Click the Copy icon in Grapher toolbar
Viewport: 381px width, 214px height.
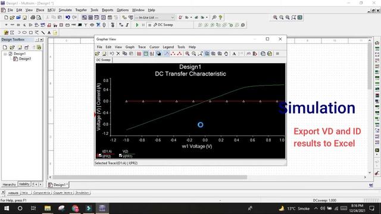tap(124, 53)
